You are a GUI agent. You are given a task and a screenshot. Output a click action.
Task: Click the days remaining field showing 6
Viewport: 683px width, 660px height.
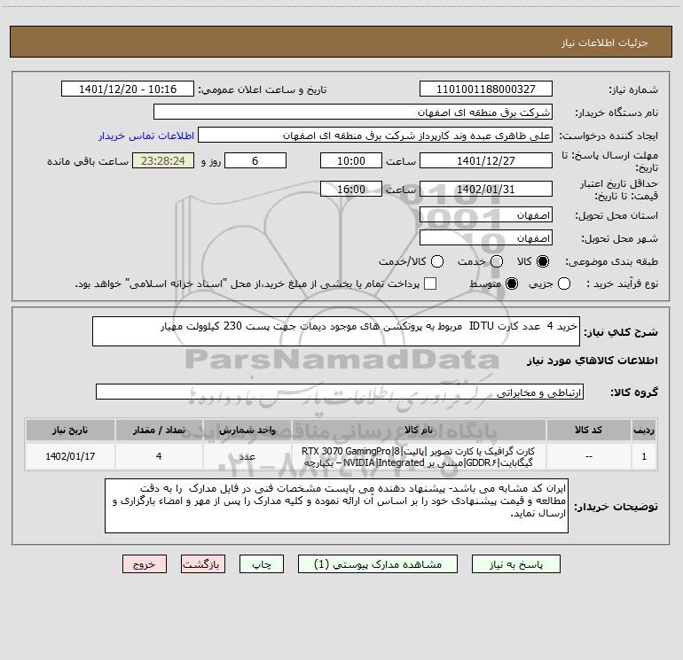tap(255, 161)
